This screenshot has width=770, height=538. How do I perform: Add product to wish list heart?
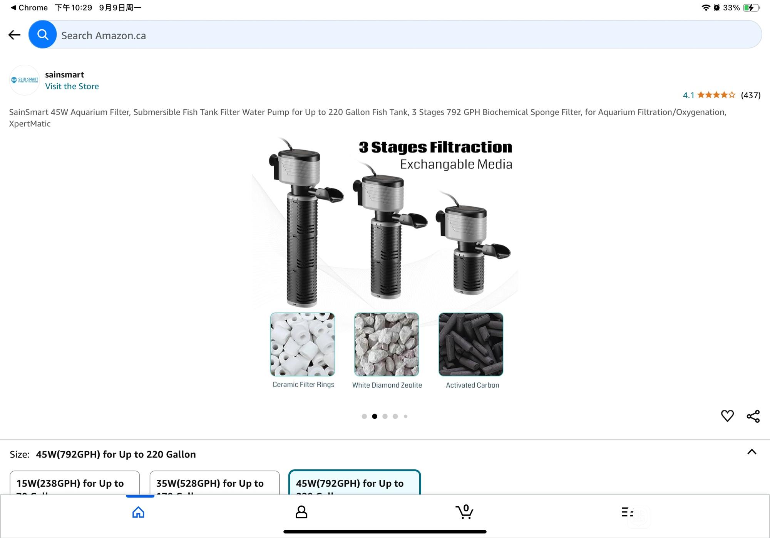coord(727,416)
